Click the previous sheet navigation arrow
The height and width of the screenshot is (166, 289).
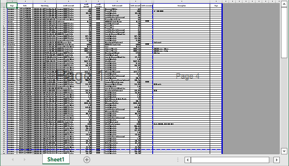point(13,160)
